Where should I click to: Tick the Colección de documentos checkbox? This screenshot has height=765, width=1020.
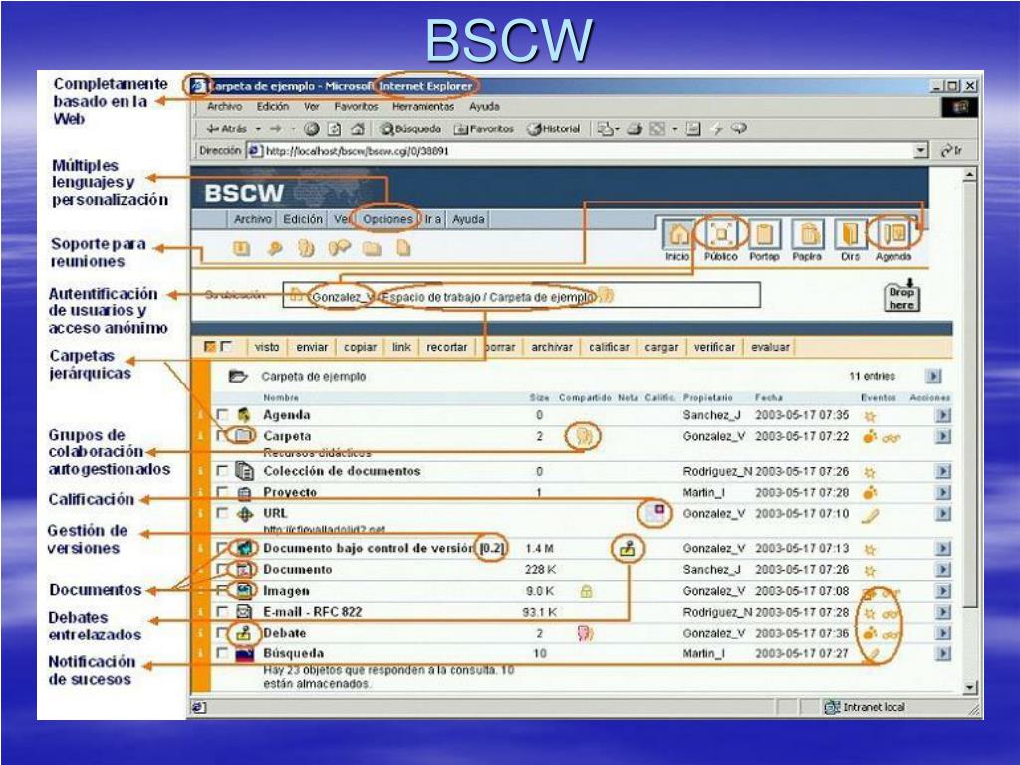pos(223,470)
